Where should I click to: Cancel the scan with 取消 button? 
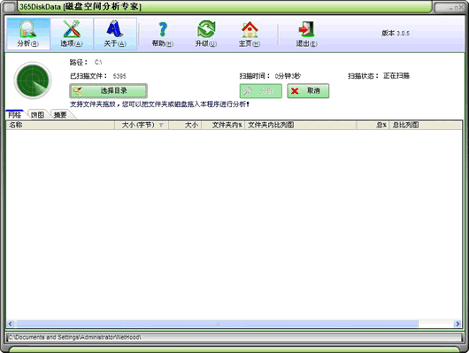[x=308, y=91]
